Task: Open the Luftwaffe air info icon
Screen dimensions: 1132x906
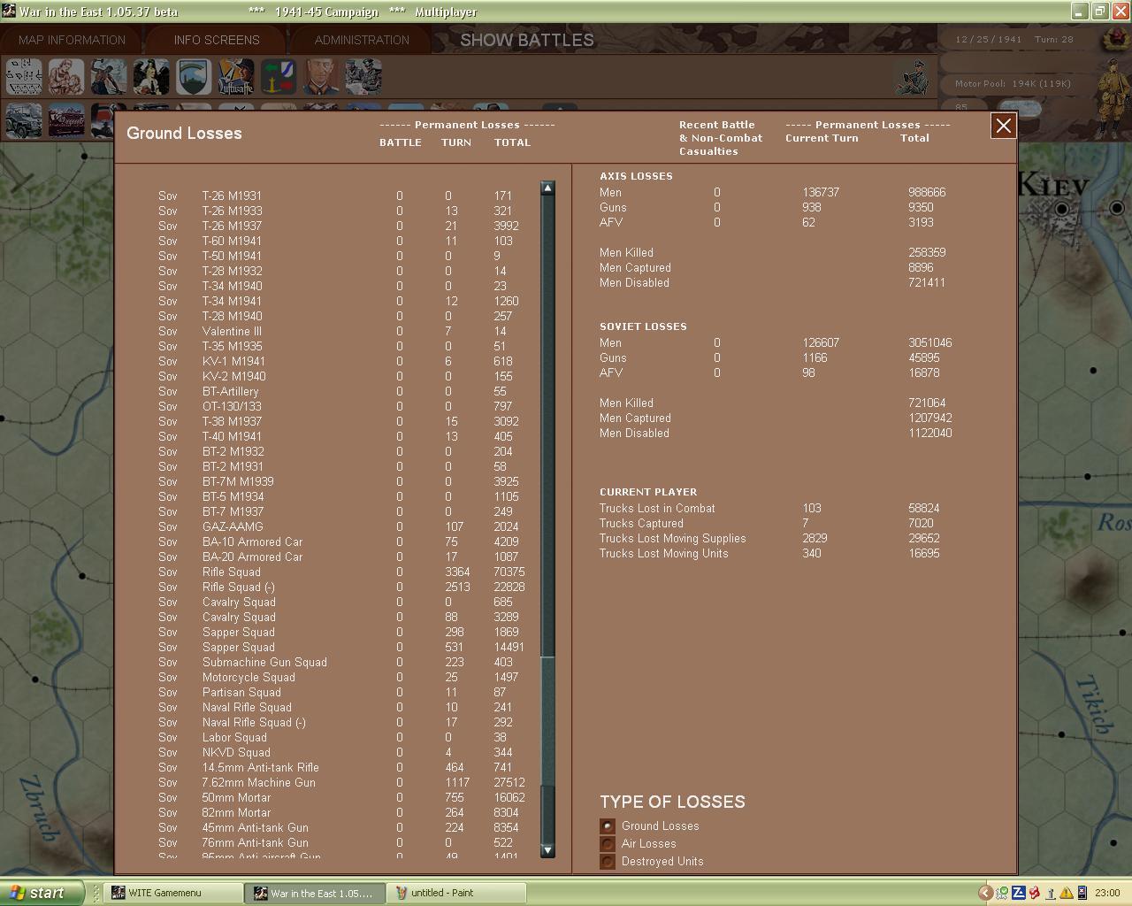Action: [x=236, y=77]
